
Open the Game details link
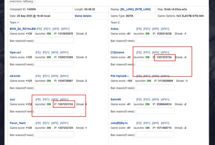tap(83, 16)
